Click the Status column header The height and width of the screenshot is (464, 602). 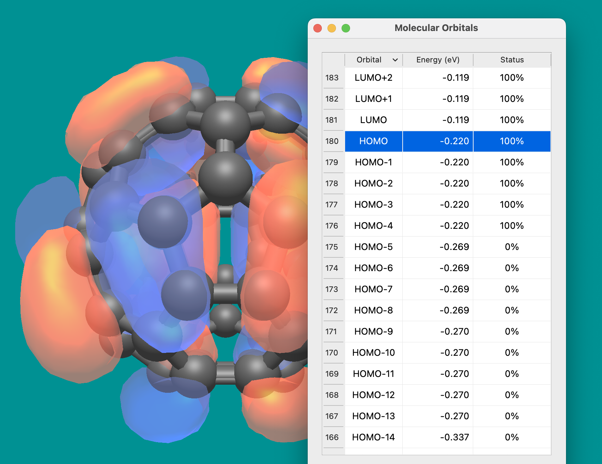pyautogui.click(x=512, y=60)
